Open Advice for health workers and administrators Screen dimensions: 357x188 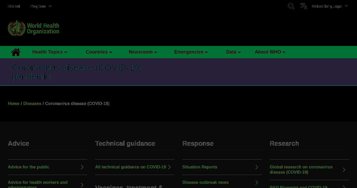click(x=38, y=184)
